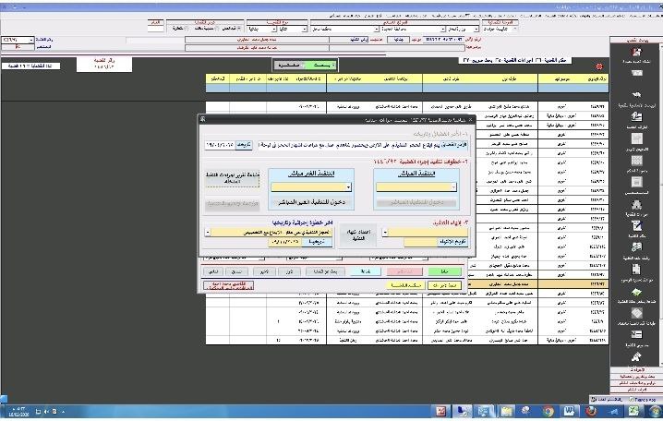This screenshot has width=663, height=421.
Task: Click the red circle icon above the table
Action: [600, 66]
